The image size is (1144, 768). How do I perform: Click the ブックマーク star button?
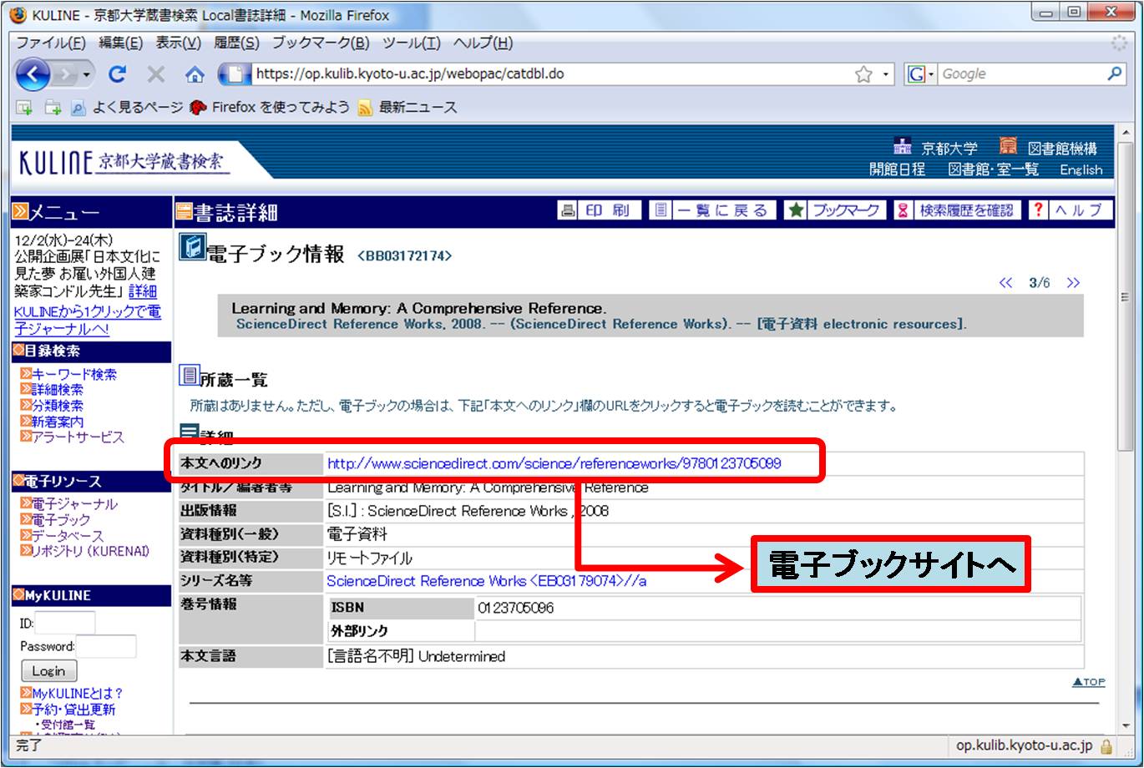pyautogui.click(x=834, y=210)
